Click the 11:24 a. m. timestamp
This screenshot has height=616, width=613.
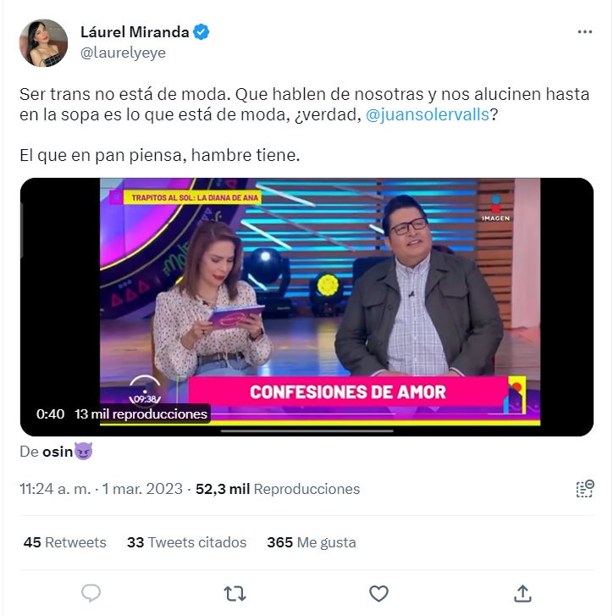pyautogui.click(x=55, y=489)
